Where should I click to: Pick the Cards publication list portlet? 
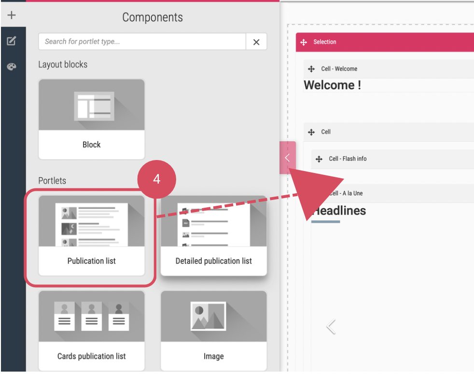[x=92, y=331]
